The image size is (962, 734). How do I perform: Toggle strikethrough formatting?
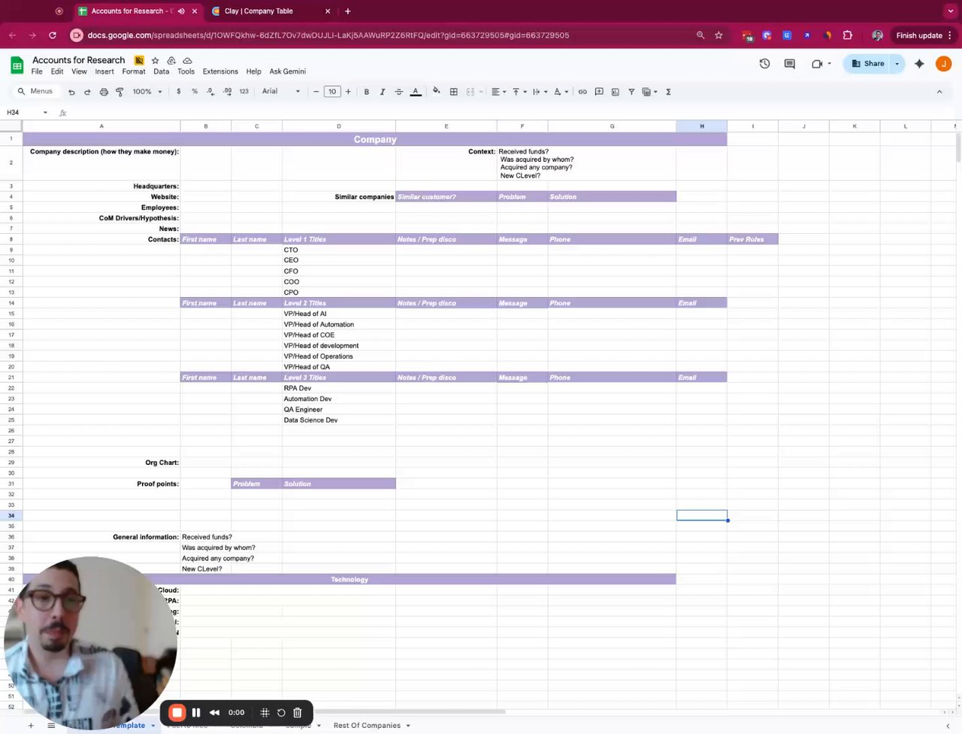click(399, 92)
